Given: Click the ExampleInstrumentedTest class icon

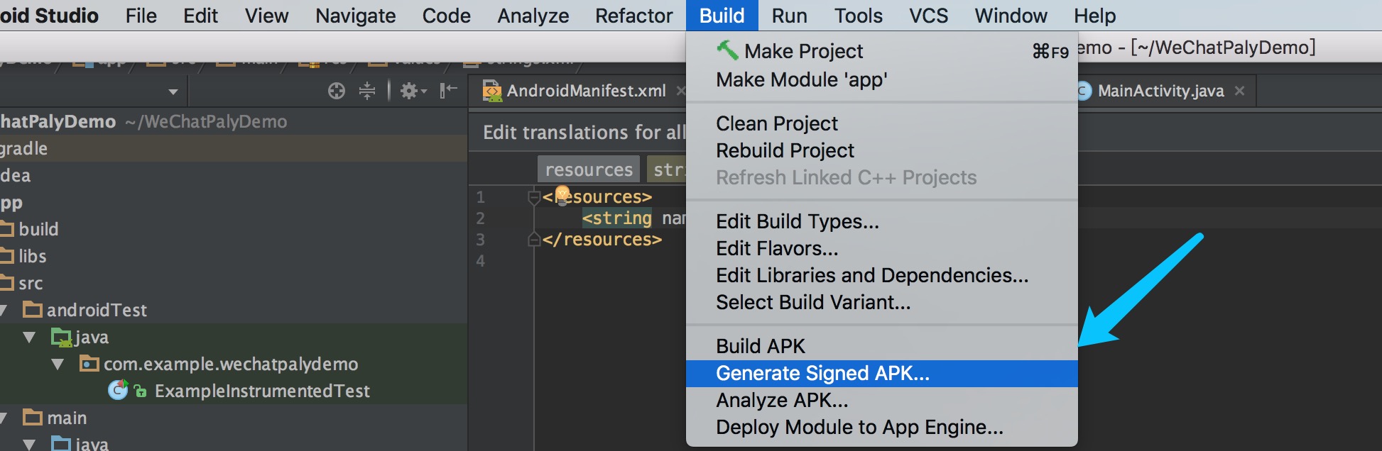Looking at the screenshot, I should (x=118, y=390).
